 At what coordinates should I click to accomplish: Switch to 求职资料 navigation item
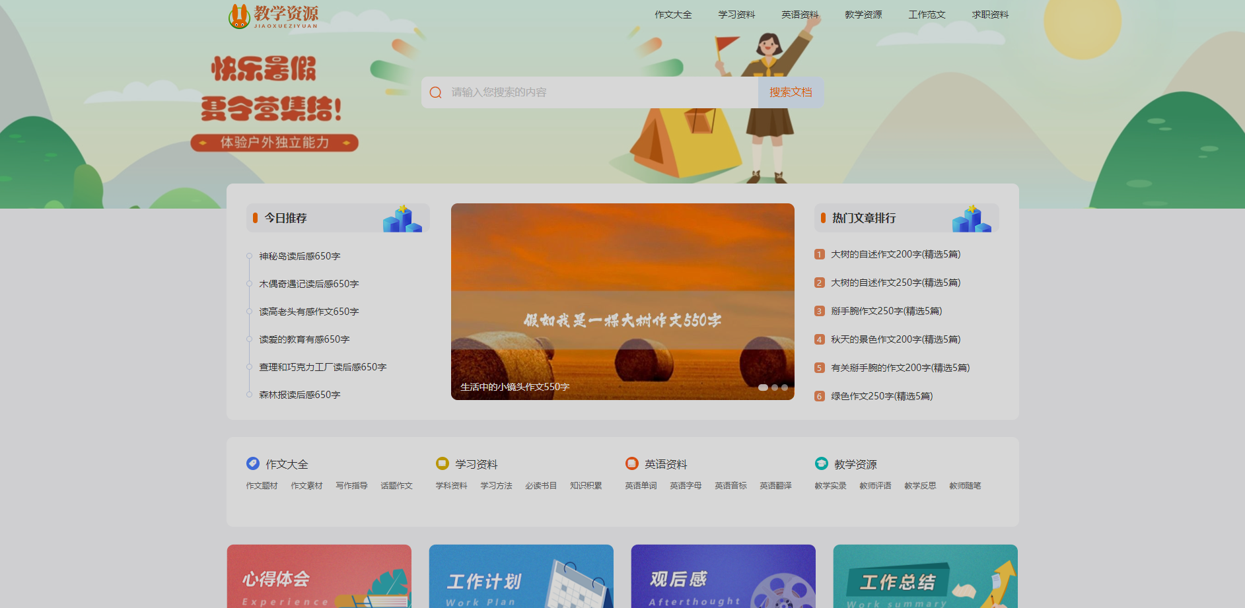tap(990, 15)
